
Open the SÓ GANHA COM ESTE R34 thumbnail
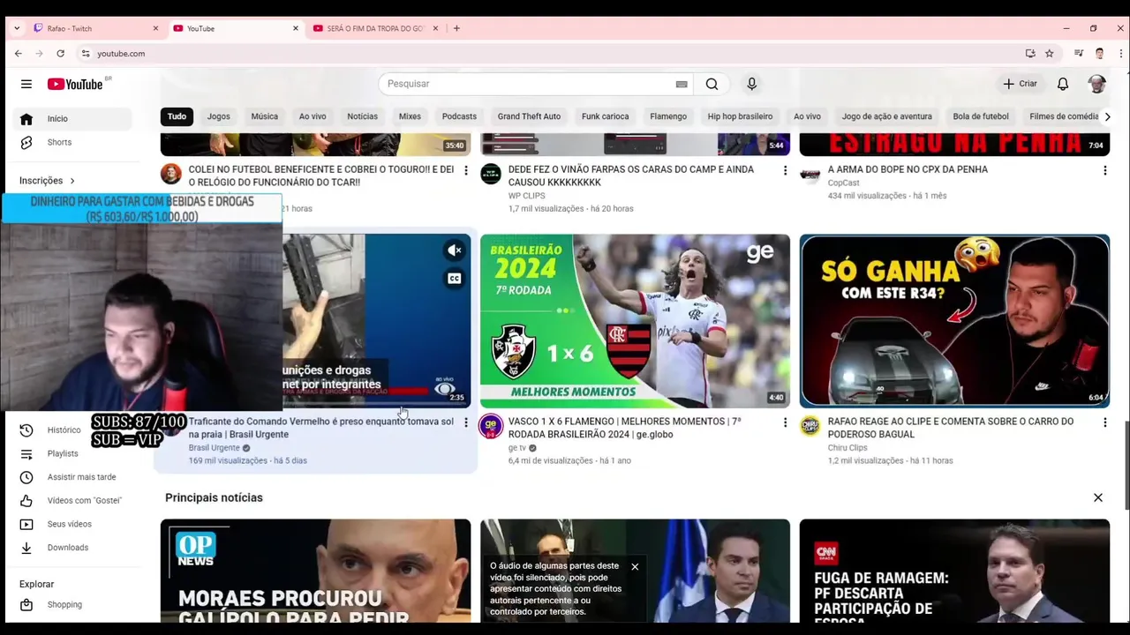(x=954, y=321)
